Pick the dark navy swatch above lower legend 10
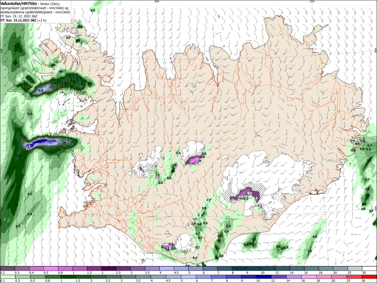The image size is (377, 283). point(263,277)
